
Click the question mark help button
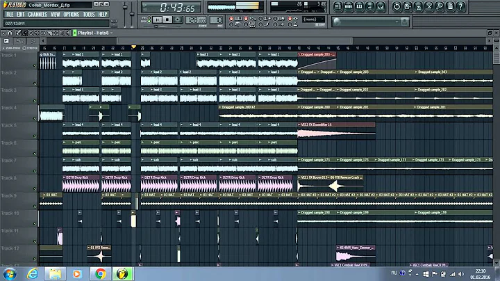tap(460, 6)
